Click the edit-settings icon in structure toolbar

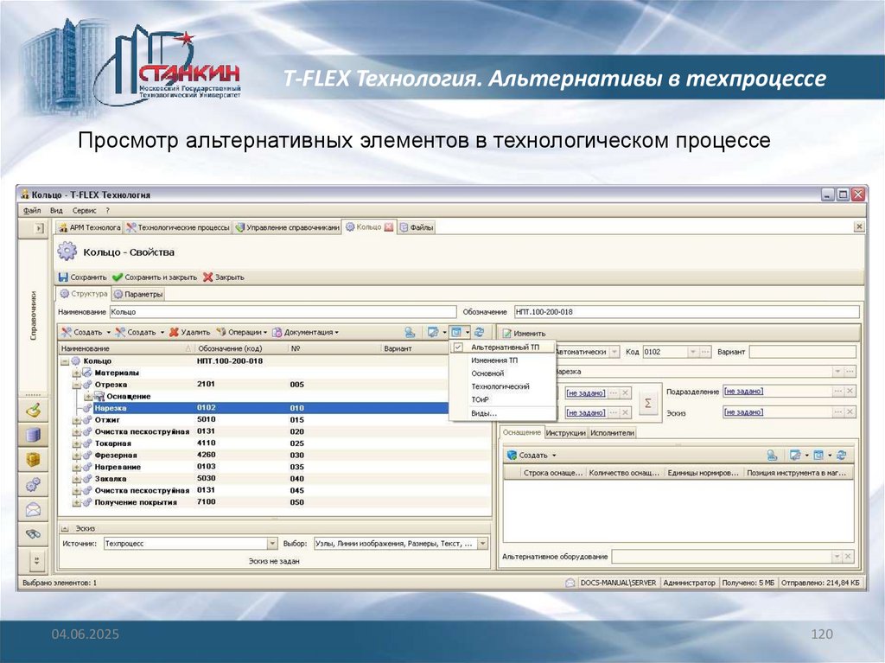click(433, 332)
